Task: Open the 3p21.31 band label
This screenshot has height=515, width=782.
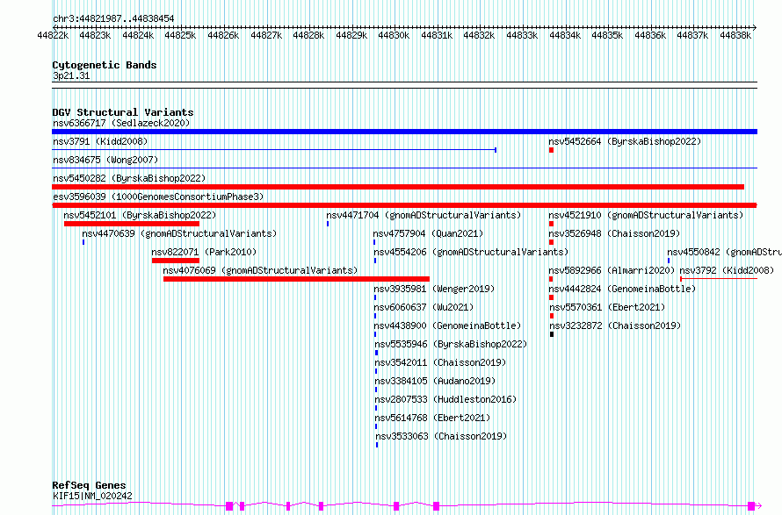Action: pos(71,75)
